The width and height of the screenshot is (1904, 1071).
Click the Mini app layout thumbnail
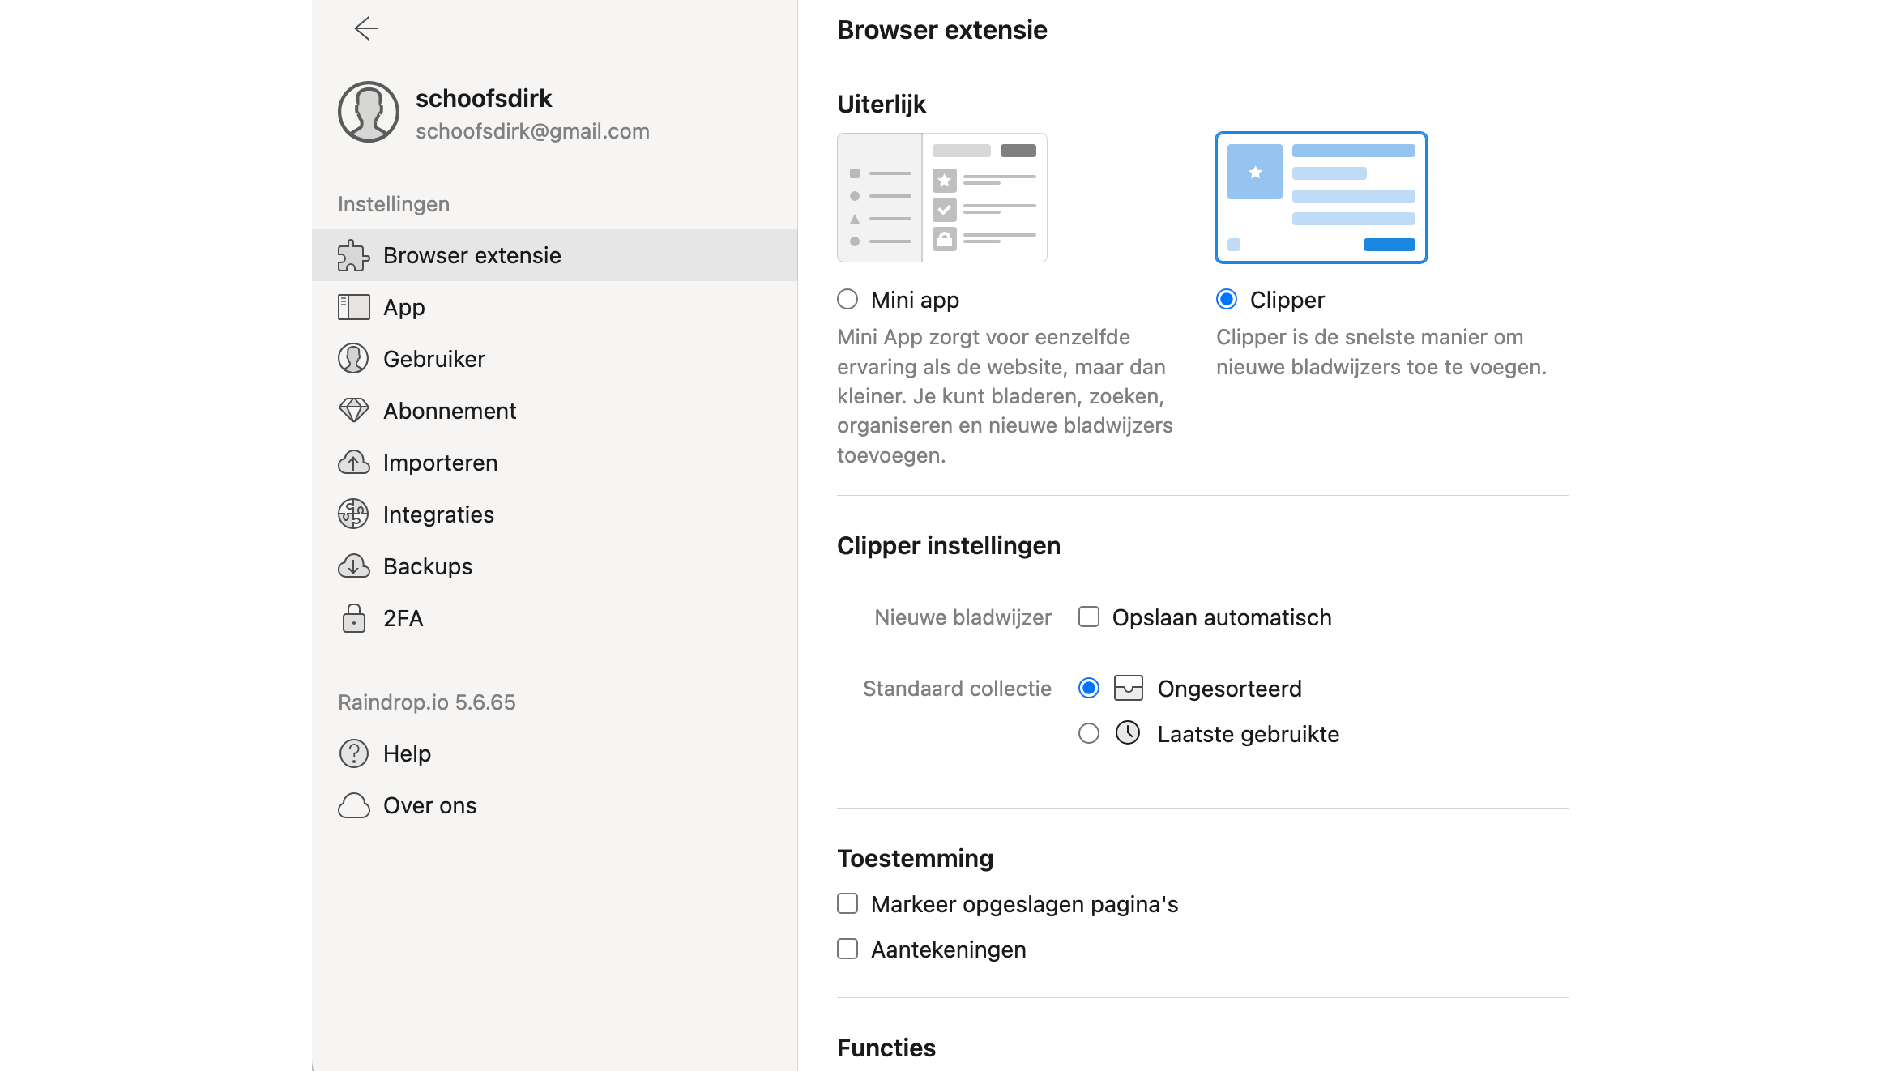point(941,198)
